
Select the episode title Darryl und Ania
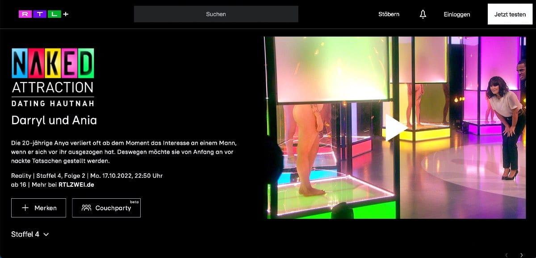point(54,120)
